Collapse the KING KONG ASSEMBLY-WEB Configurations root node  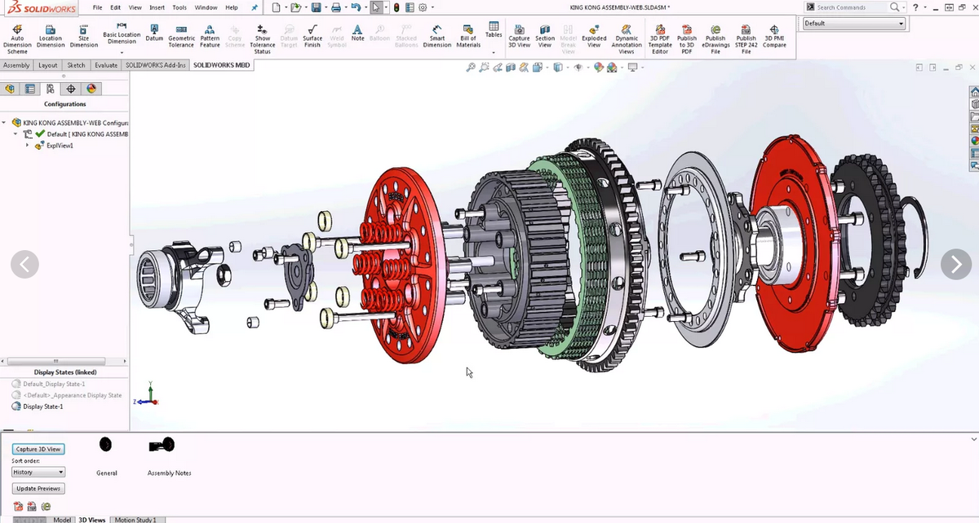pyautogui.click(x=4, y=122)
